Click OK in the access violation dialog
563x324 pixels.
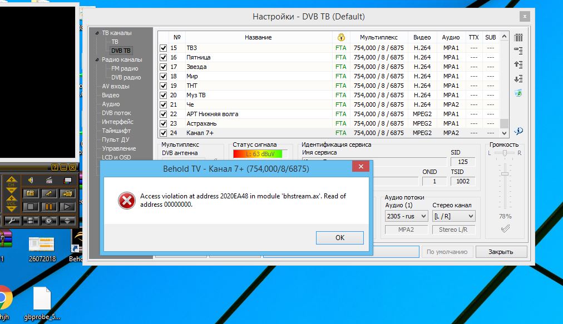[x=339, y=238]
